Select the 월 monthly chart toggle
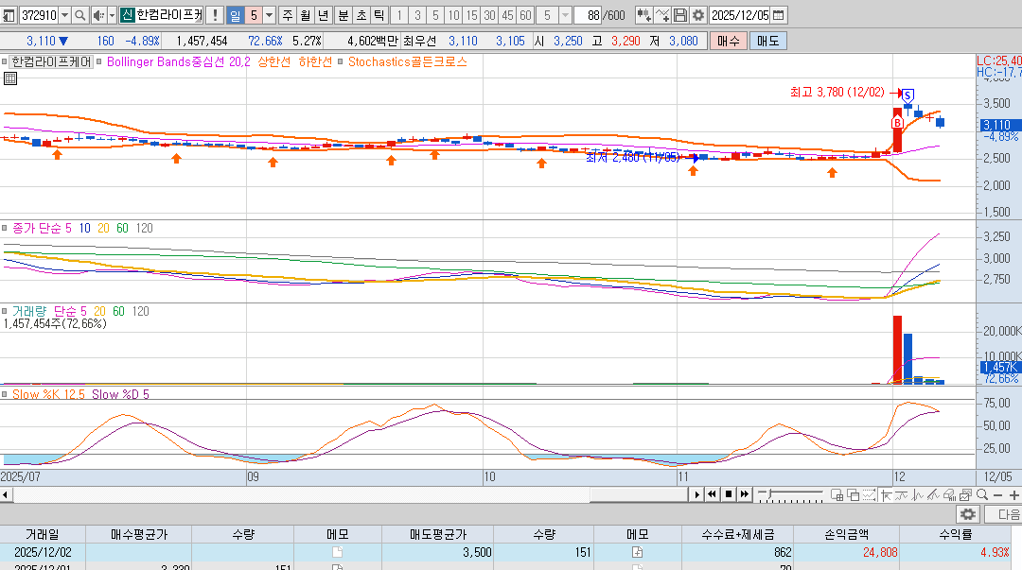 pyautogui.click(x=305, y=15)
